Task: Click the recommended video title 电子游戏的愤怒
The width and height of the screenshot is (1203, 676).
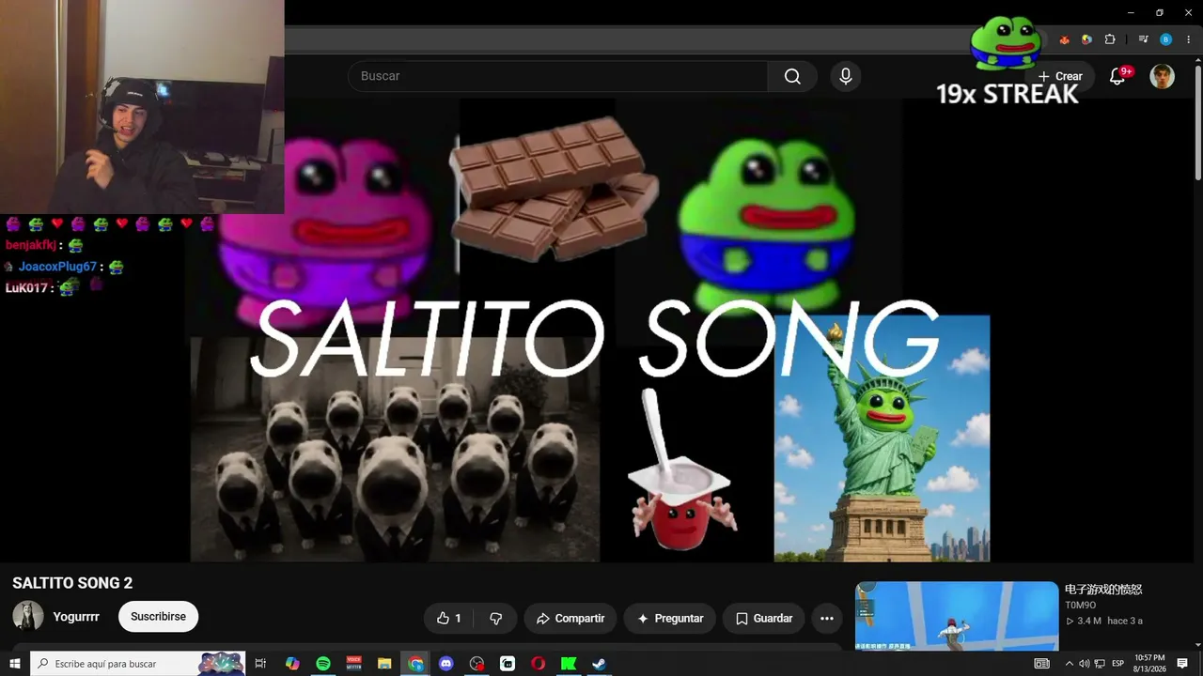Action: pyautogui.click(x=1103, y=590)
